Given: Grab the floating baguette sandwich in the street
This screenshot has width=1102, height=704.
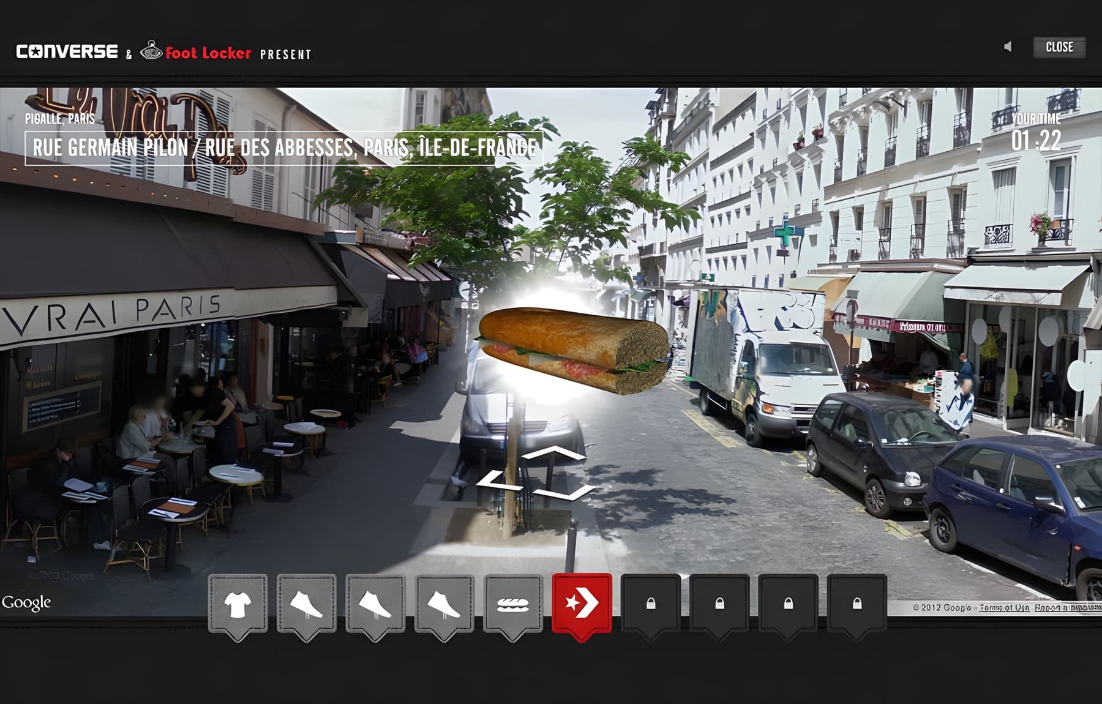Looking at the screenshot, I should pyautogui.click(x=574, y=350).
